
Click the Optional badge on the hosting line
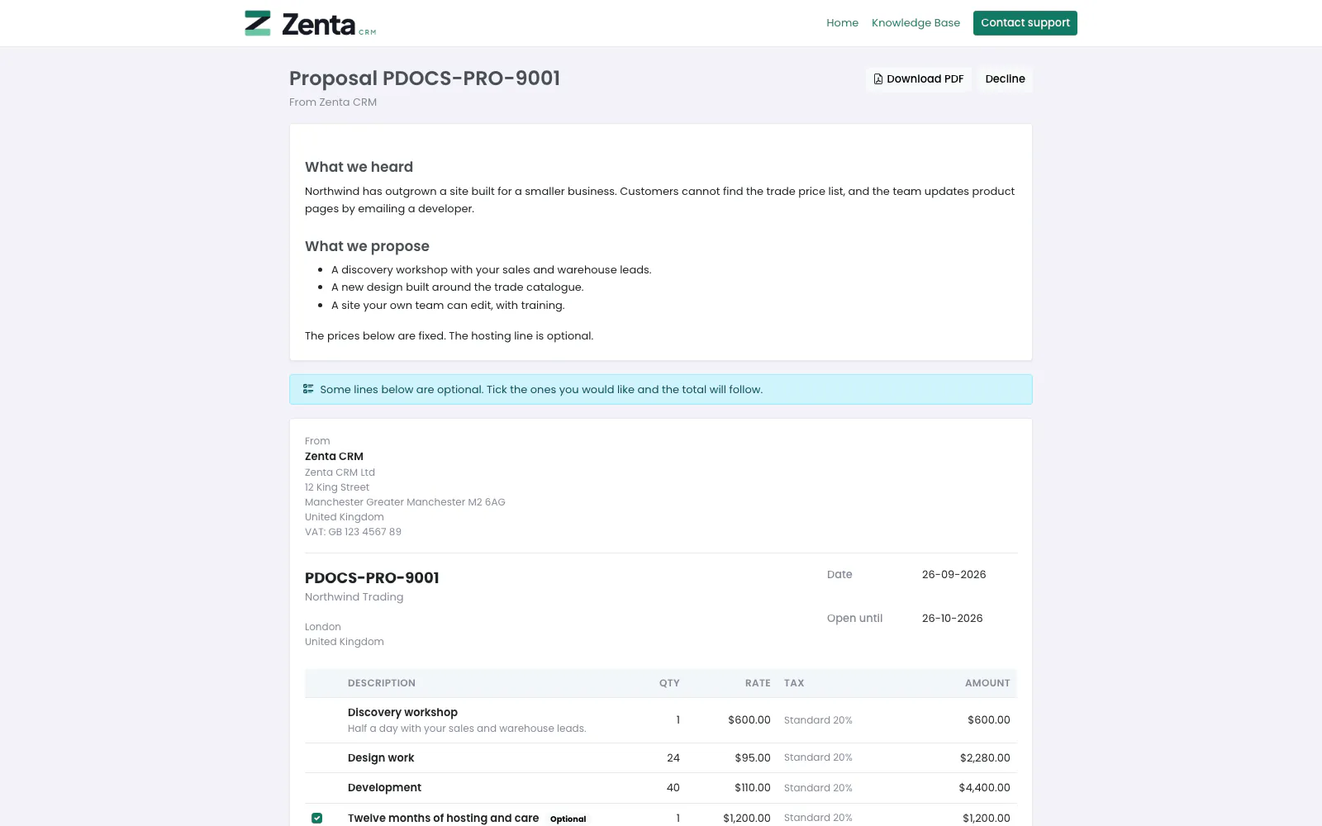tap(568, 819)
